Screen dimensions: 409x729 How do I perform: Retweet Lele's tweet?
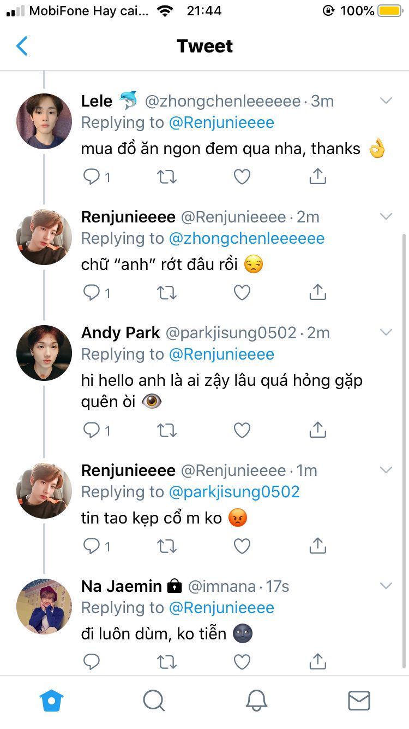(x=166, y=177)
